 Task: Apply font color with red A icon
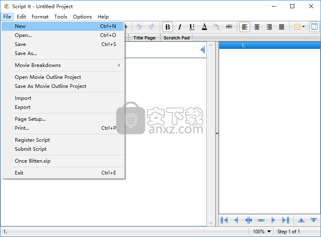[x=204, y=27]
